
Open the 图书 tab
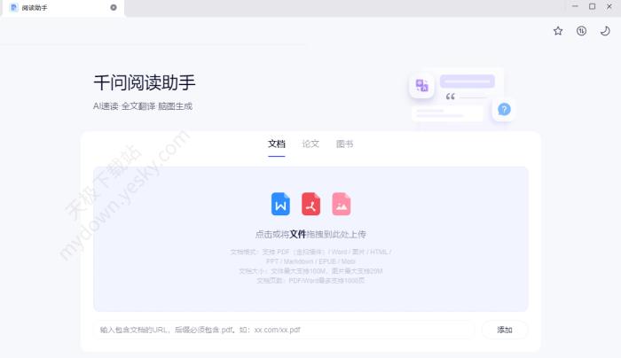pos(344,144)
